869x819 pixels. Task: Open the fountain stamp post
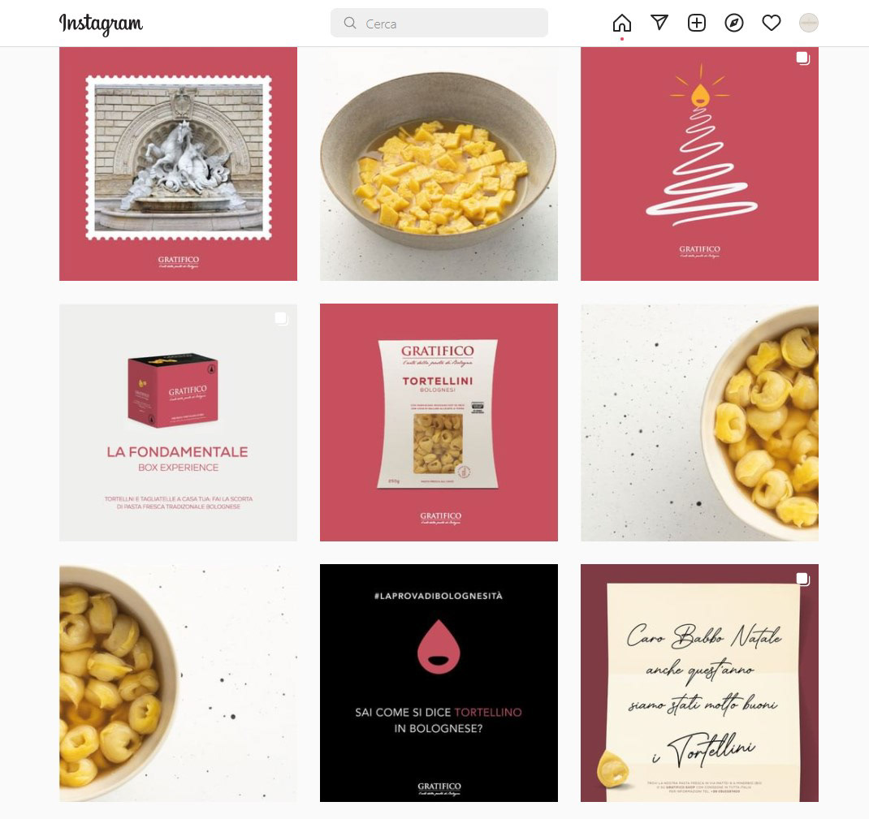click(x=178, y=164)
